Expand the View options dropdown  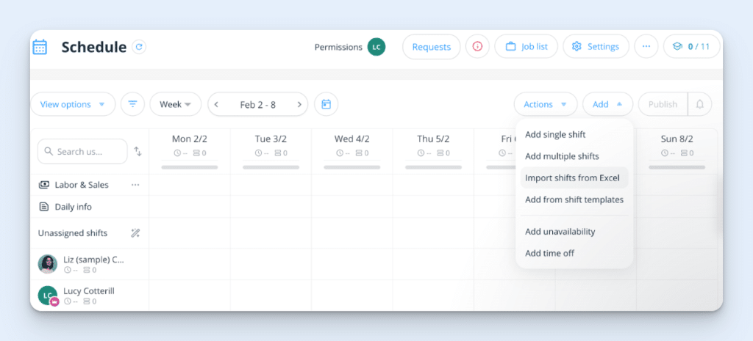point(73,104)
